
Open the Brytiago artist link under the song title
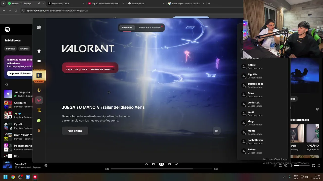pyautogui.click(x=37, y=167)
